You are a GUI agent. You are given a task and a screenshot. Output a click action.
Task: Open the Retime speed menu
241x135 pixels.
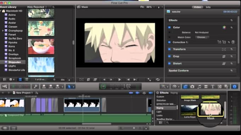(175, 87)
